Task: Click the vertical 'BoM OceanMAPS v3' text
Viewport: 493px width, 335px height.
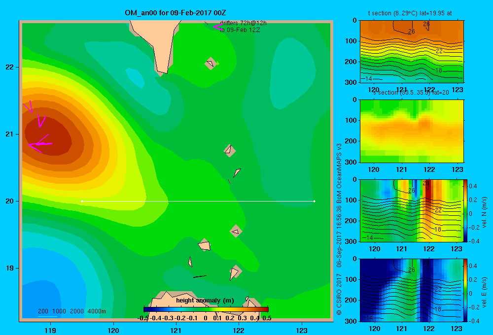Action: [x=339, y=173]
